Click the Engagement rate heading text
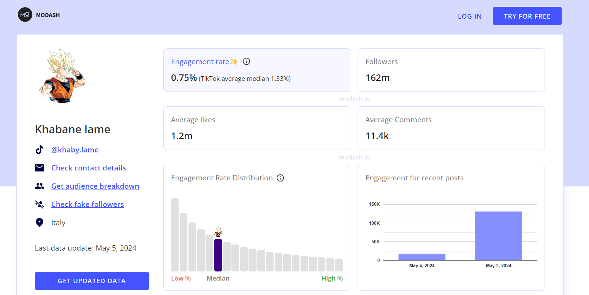This screenshot has width=589, height=295. [200, 62]
